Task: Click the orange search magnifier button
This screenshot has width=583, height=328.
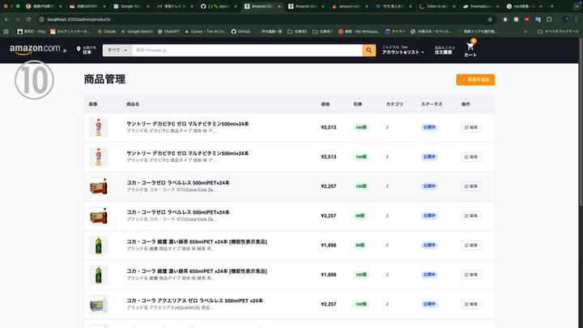Action: (x=368, y=50)
